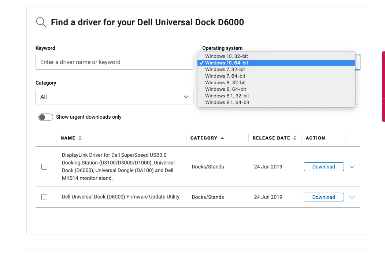Click the magnifying glass search icon

[41, 23]
